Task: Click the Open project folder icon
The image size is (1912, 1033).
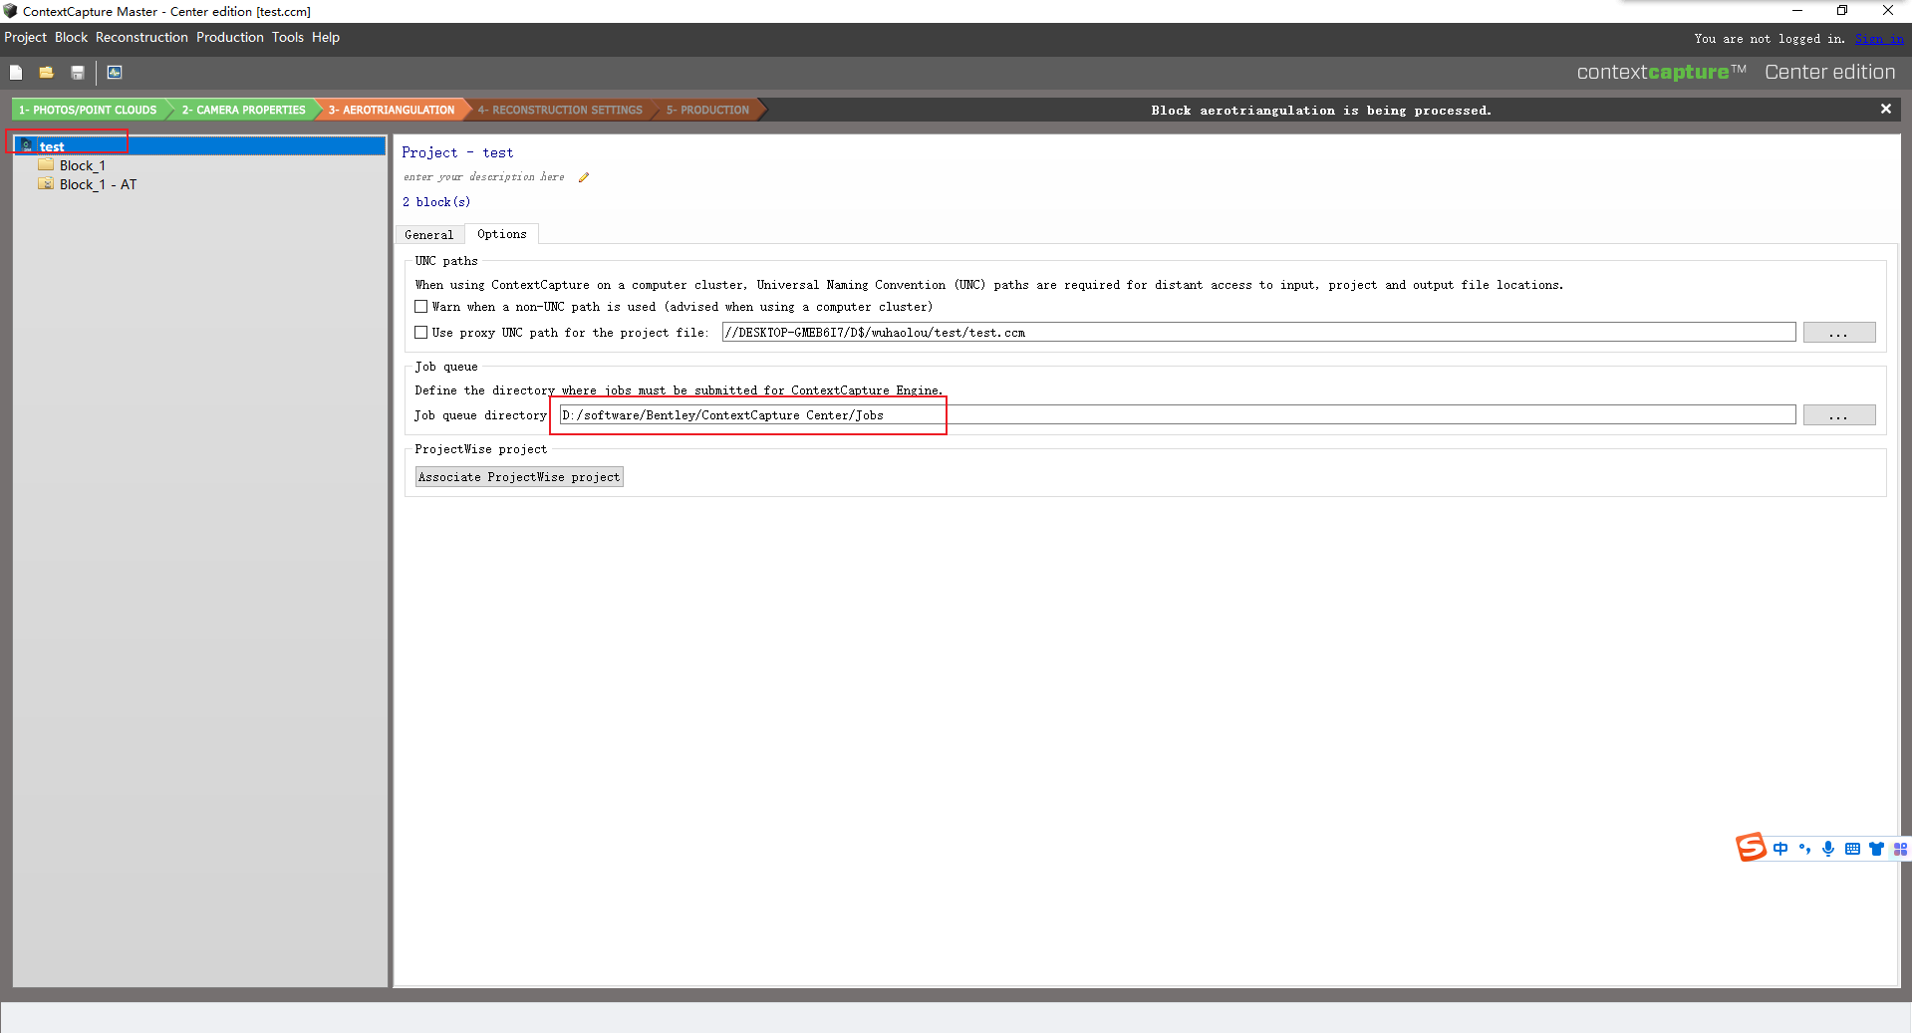Action: tap(46, 72)
